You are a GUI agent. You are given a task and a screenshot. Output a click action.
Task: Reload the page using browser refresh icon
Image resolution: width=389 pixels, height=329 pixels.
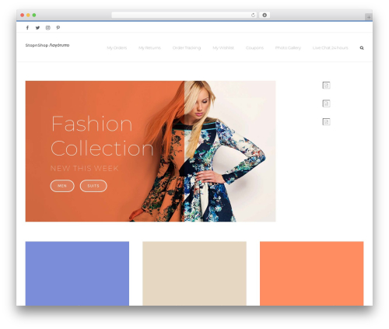253,16
